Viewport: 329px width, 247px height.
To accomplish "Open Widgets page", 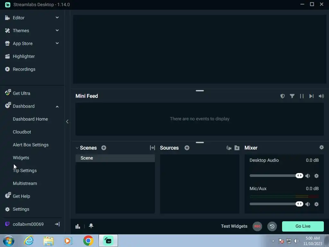I will (x=21, y=158).
